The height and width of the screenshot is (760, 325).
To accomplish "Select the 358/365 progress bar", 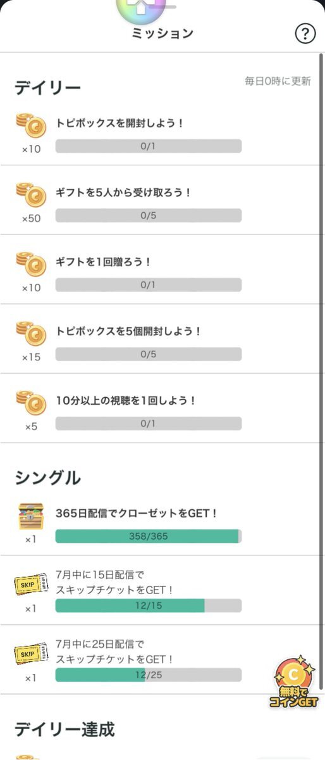I will (x=149, y=536).
